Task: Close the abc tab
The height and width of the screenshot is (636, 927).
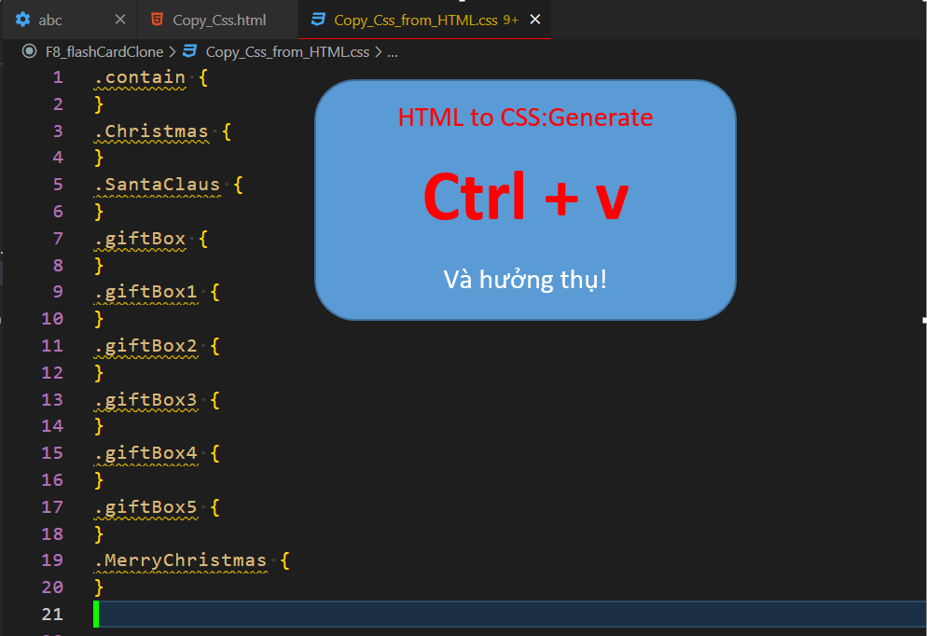Action: point(120,20)
